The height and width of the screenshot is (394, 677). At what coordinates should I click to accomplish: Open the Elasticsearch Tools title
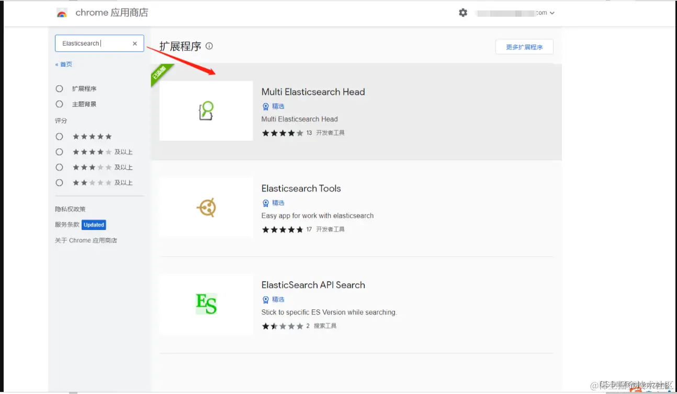click(301, 189)
